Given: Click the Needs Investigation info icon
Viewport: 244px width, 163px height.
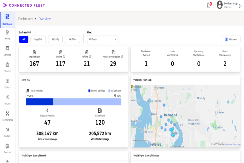Looking at the screenshot, I should 122,57.
